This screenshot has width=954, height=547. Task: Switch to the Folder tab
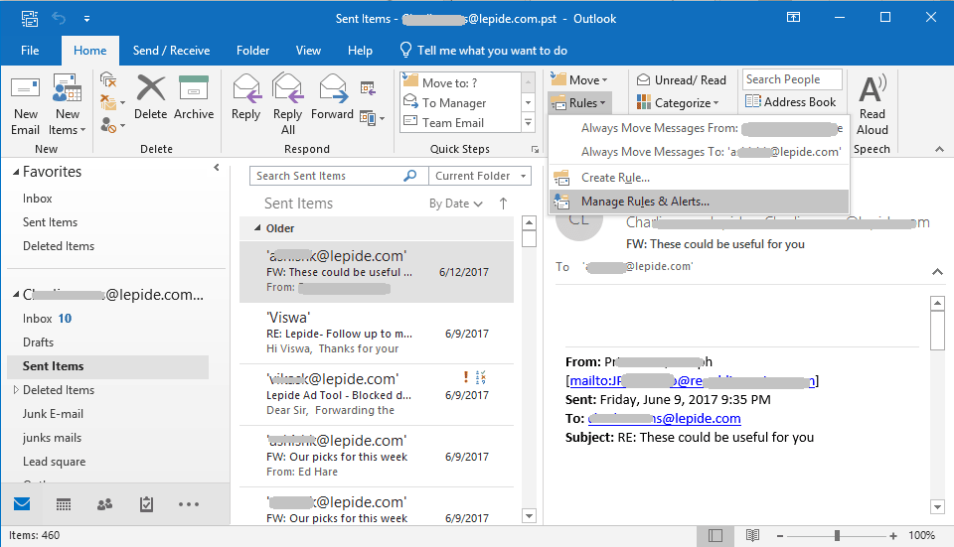point(252,51)
